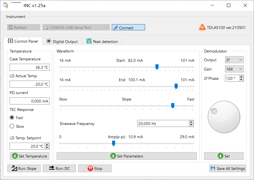Click the Sinewave Frequency input field
Screen dimensions: 254x180
pos(163,124)
